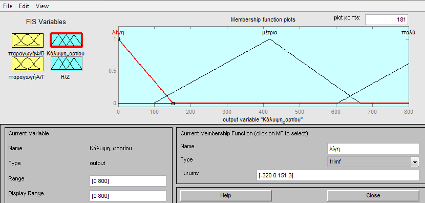Click the 'Current Variable' panel heading
The height and width of the screenshot is (203, 425).
(x=29, y=133)
